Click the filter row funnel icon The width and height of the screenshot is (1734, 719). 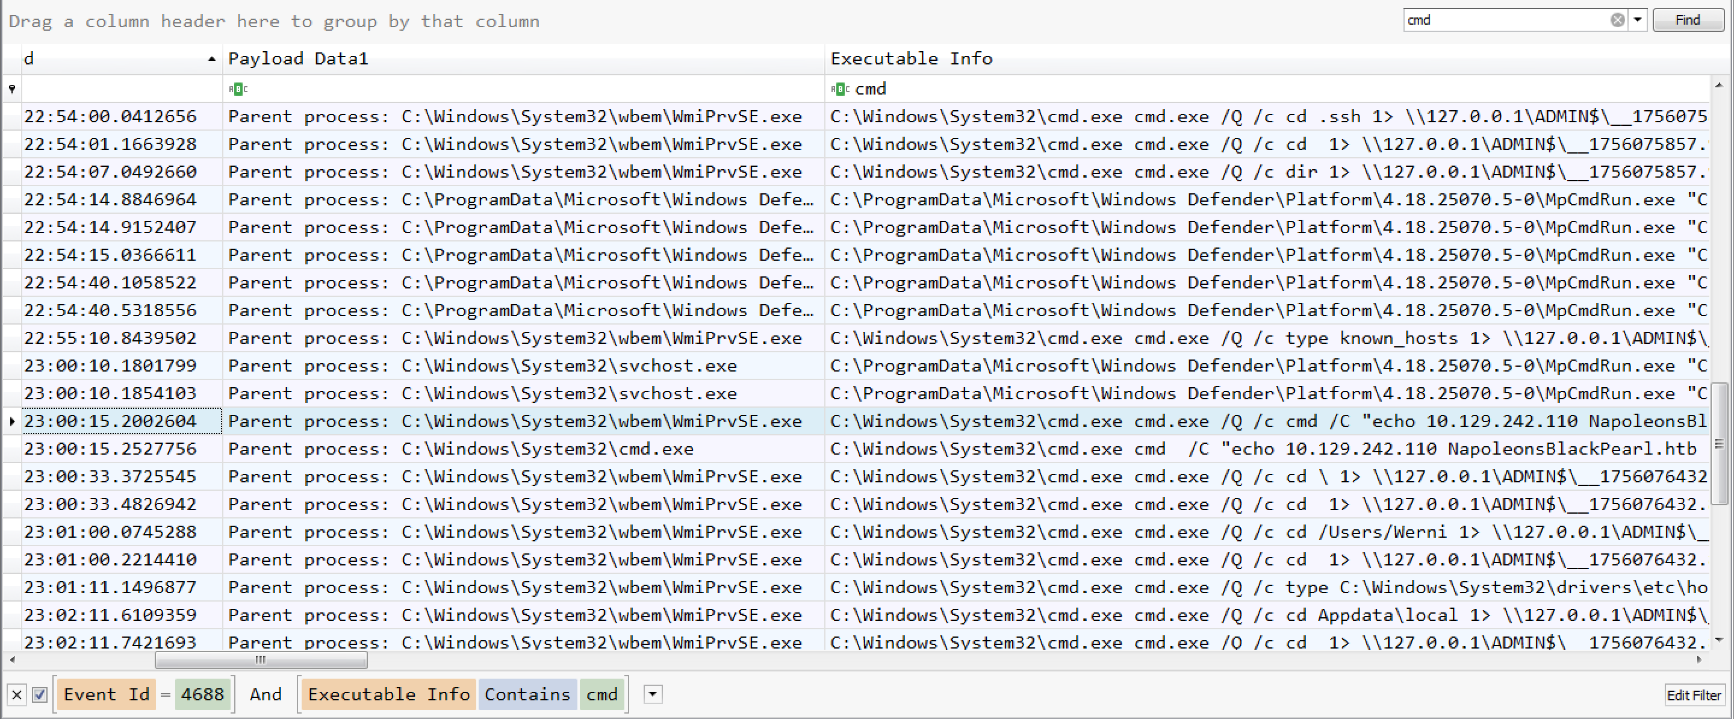[x=11, y=89]
